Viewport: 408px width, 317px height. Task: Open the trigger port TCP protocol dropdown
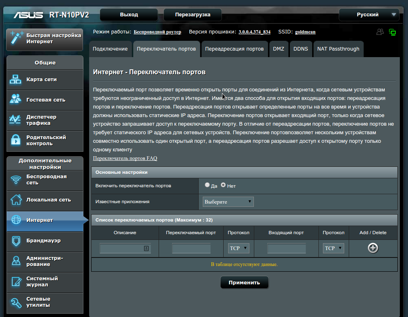point(239,248)
